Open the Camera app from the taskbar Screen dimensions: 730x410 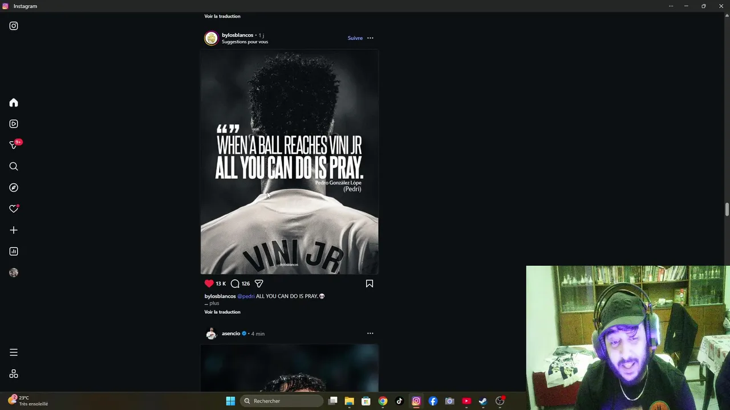point(449,401)
